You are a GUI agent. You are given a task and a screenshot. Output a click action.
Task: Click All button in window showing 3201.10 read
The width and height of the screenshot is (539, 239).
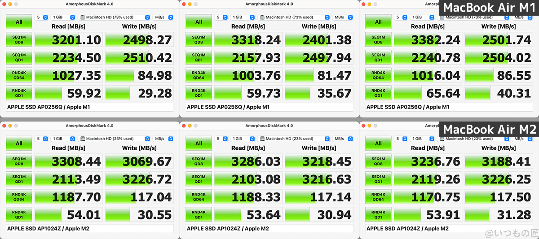(19, 22)
